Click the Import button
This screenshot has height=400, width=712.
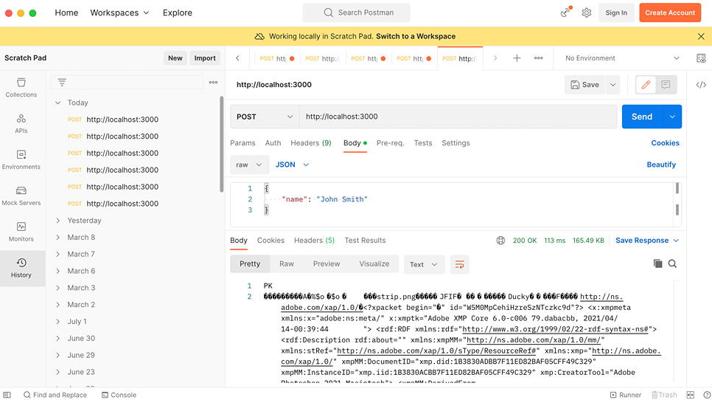205,58
